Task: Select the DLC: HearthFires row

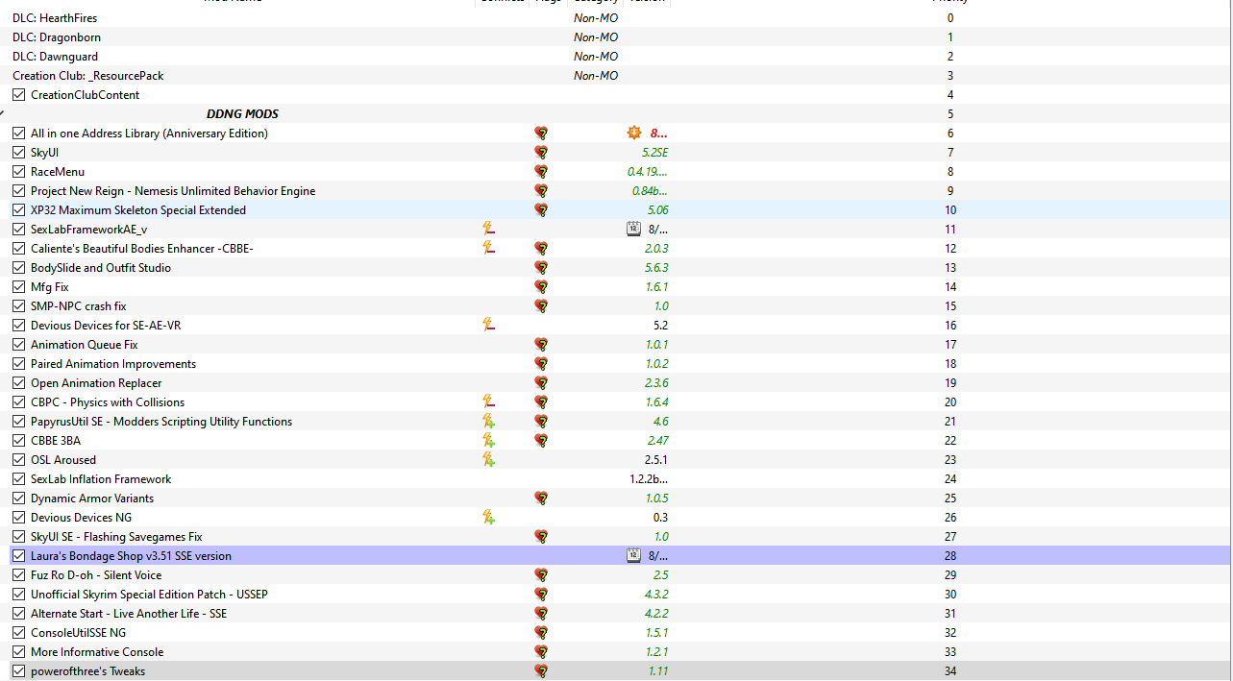Action: click(616, 18)
